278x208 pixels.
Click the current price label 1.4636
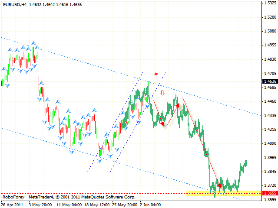click(x=270, y=81)
